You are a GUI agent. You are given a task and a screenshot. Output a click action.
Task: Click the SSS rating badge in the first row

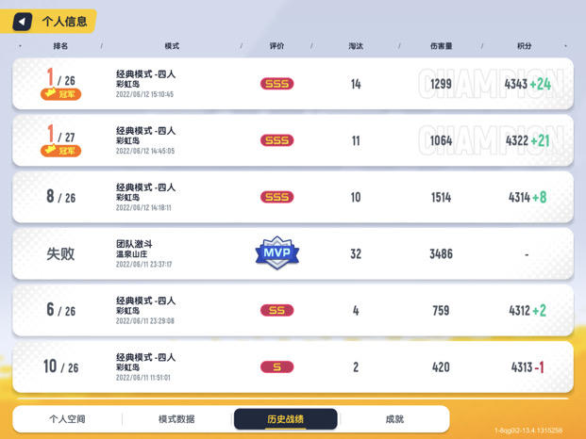[276, 84]
